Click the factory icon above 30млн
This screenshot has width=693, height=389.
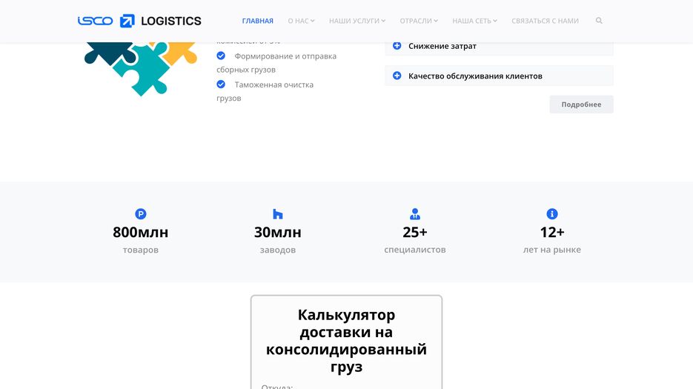278,214
